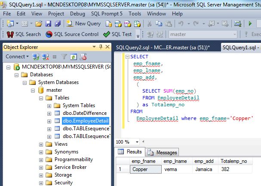Open the View menu
This screenshot has width=261, height=186.
point(37,14)
